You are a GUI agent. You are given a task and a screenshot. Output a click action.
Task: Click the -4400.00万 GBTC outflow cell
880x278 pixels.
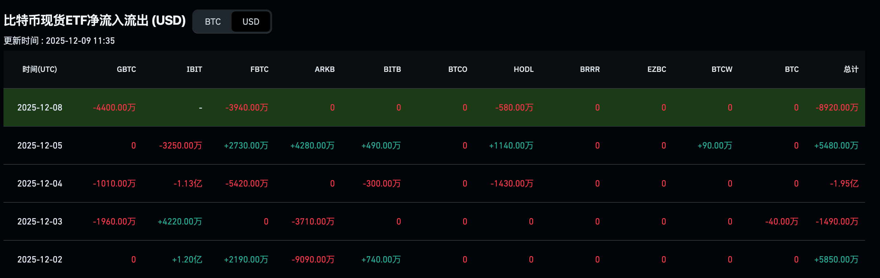click(x=114, y=108)
